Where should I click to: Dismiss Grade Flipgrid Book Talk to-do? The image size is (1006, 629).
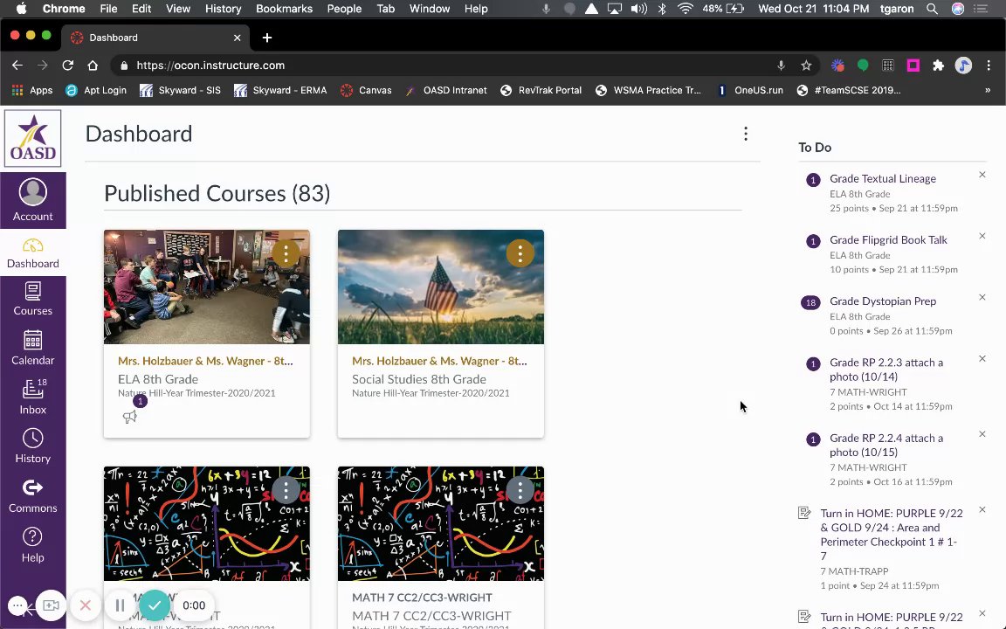[982, 236]
